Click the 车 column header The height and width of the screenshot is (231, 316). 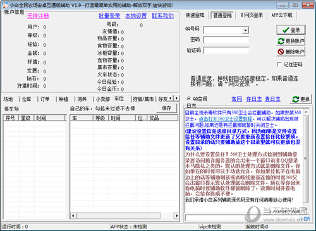coord(82,118)
